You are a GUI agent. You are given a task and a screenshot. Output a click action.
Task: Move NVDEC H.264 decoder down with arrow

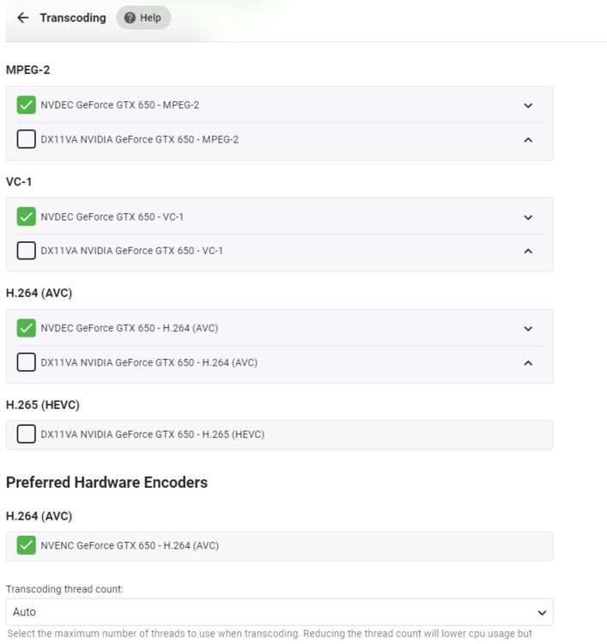528,329
